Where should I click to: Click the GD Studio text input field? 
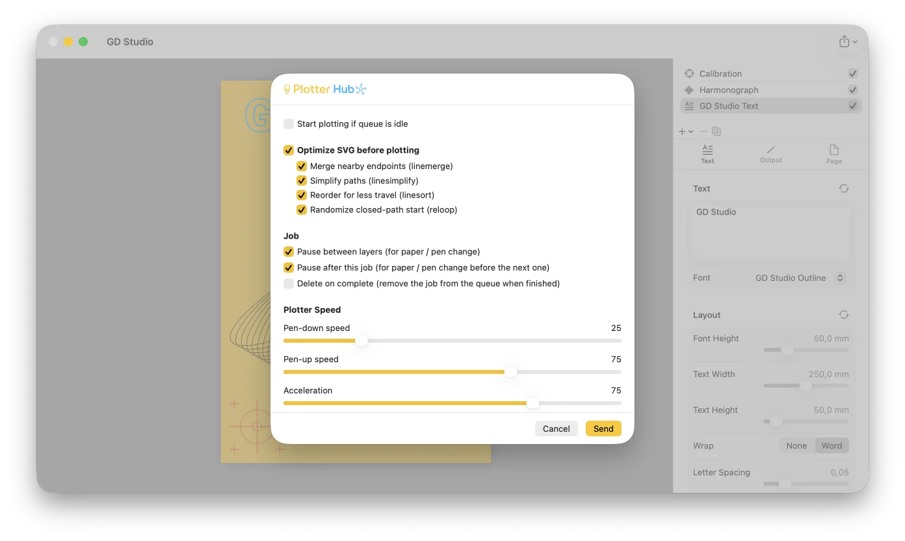point(771,232)
